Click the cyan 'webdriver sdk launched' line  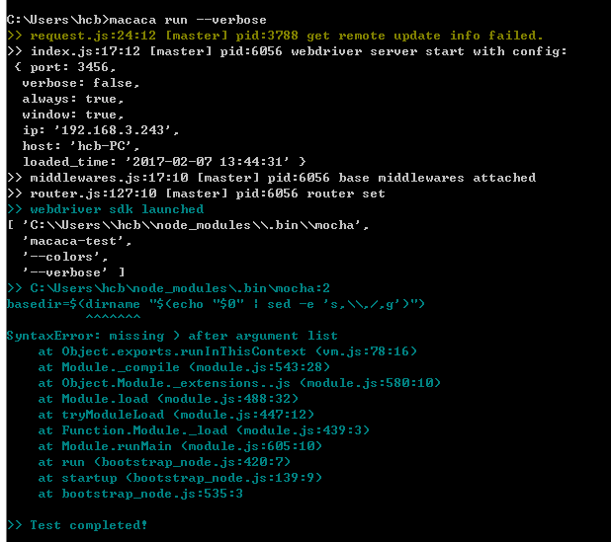pos(105,209)
